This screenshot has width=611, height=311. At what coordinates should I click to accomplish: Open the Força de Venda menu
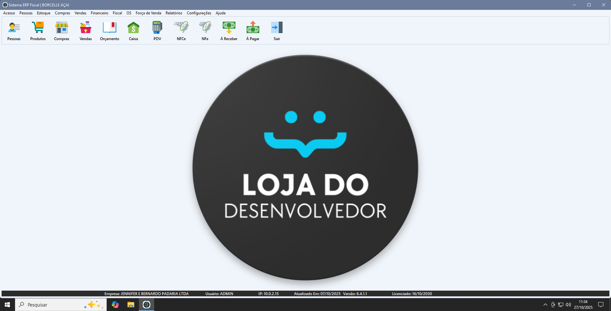[x=148, y=13]
